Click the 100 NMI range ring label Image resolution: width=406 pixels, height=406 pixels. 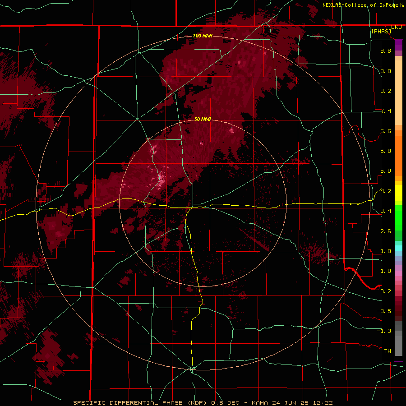203,36
